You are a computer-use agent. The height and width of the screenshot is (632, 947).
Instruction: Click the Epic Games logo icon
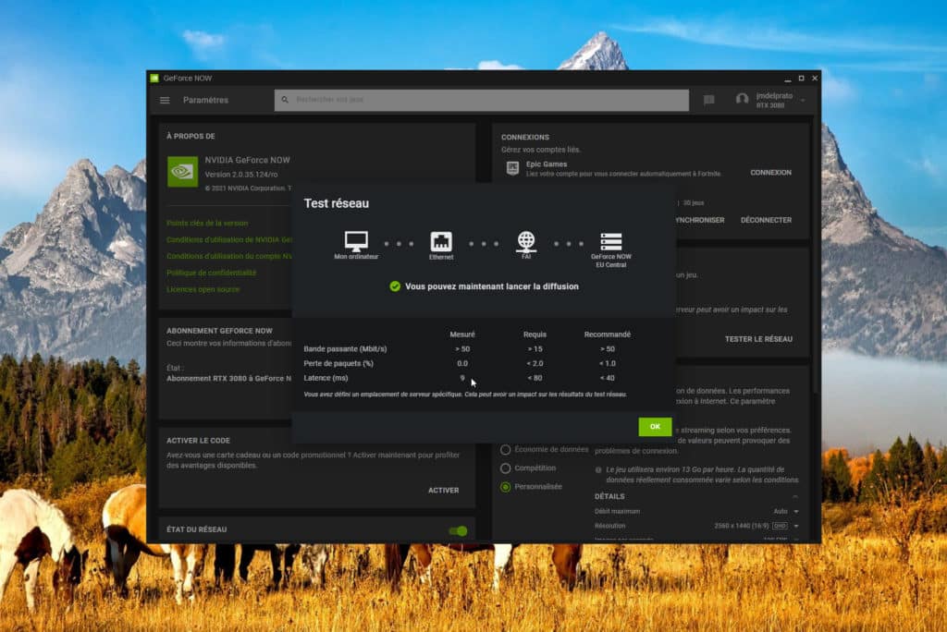[x=512, y=168]
